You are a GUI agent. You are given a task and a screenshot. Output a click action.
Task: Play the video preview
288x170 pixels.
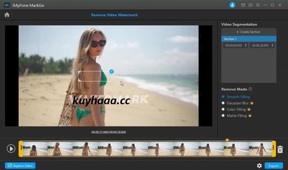pyautogui.click(x=11, y=148)
